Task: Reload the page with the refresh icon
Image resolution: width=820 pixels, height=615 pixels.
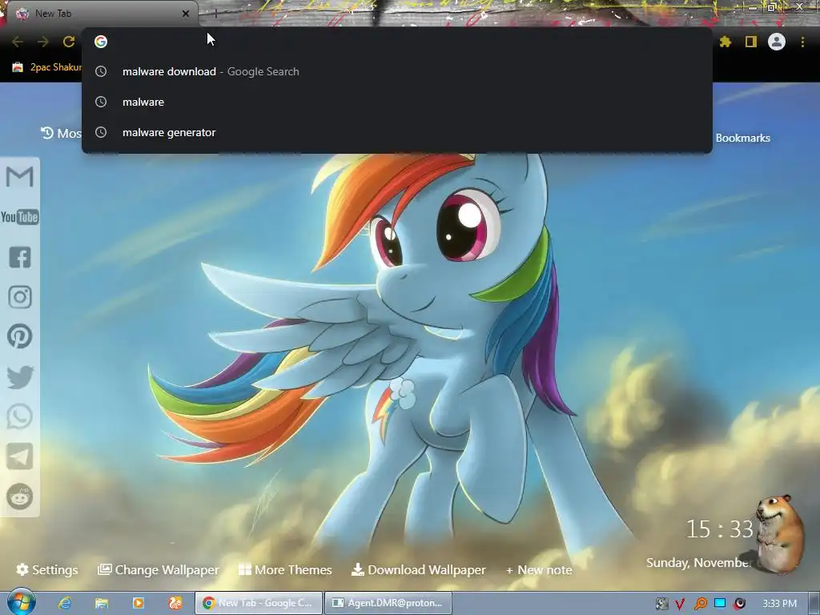Action: click(69, 42)
